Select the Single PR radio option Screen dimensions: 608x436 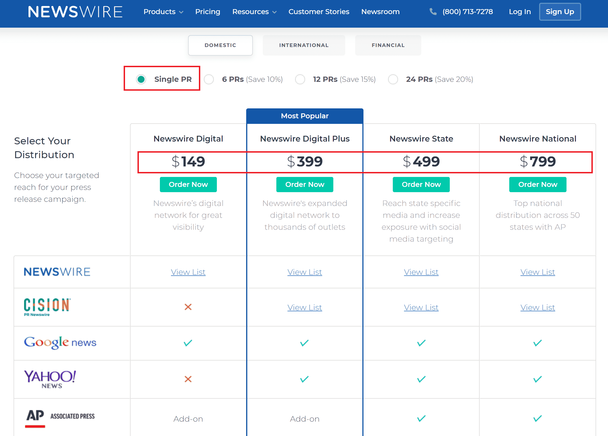141,79
